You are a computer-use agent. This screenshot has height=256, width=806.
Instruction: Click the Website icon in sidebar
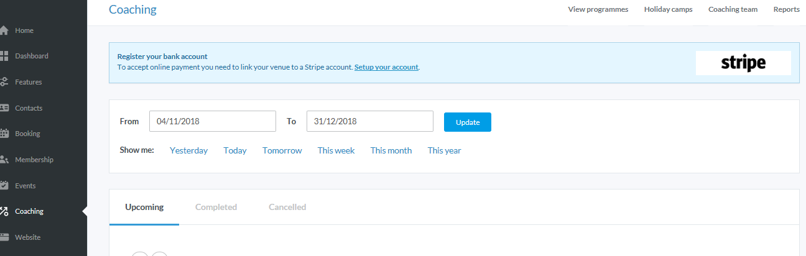(x=4, y=237)
